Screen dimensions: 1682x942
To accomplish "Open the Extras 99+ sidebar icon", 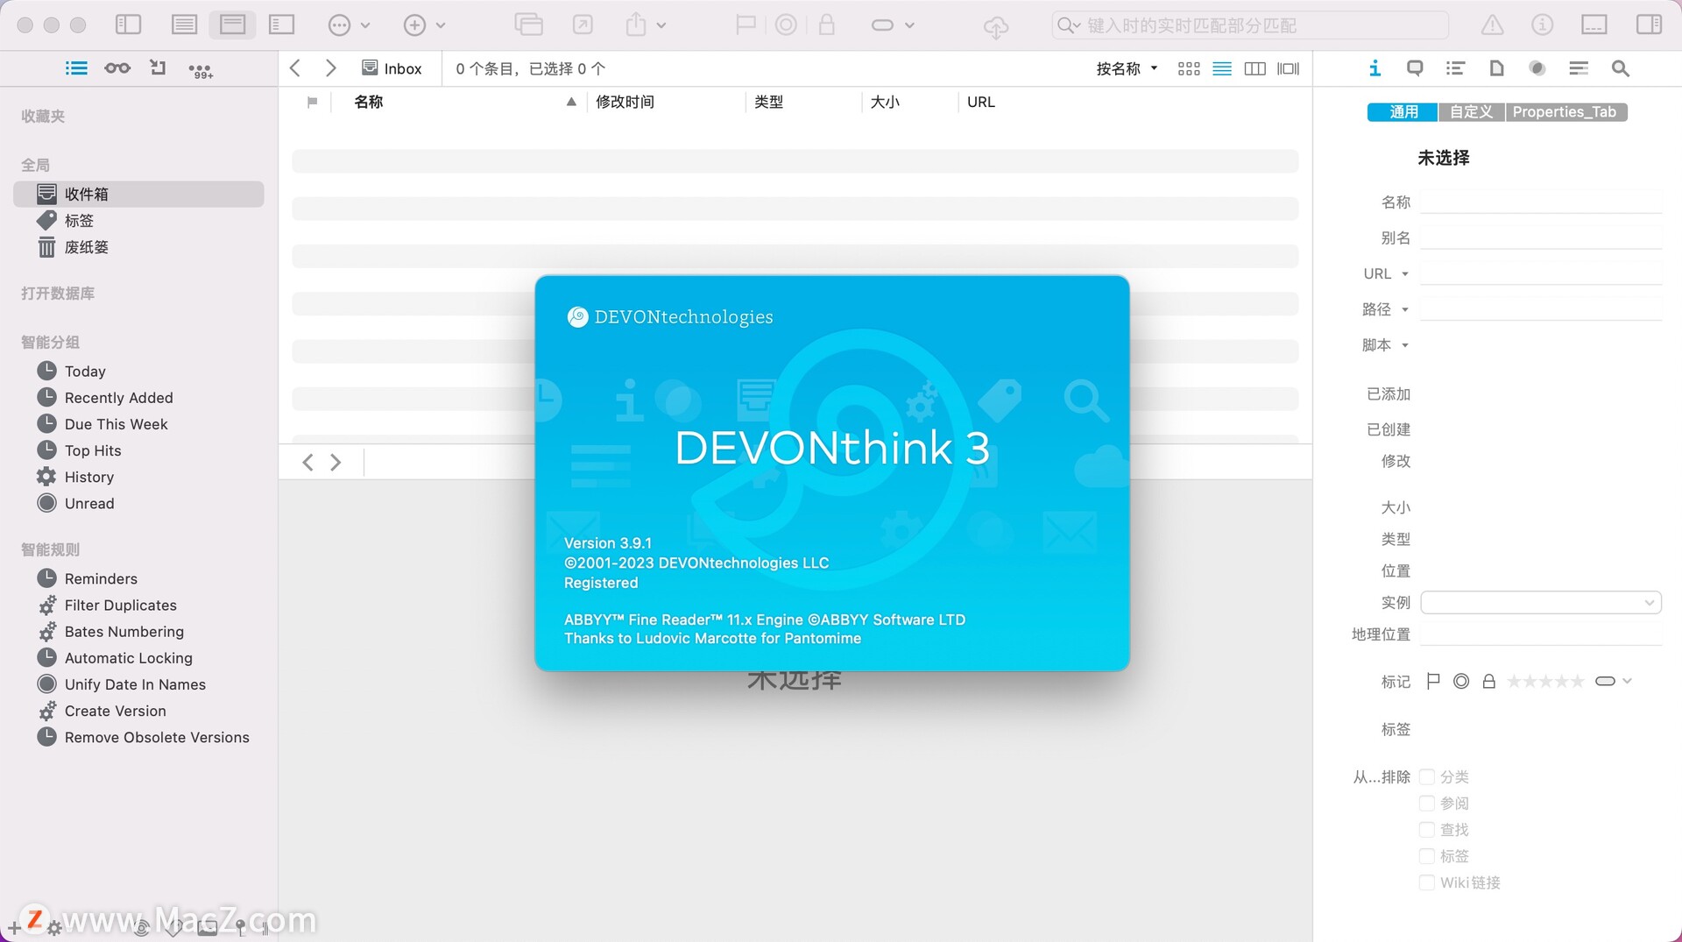I will click(201, 70).
